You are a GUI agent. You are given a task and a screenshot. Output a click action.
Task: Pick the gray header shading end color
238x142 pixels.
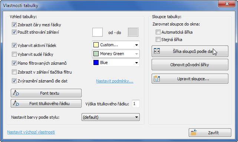point(133,32)
